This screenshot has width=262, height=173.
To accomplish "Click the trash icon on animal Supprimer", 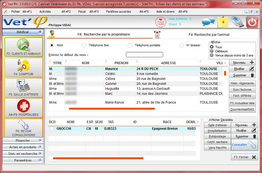I will click(255, 136).
